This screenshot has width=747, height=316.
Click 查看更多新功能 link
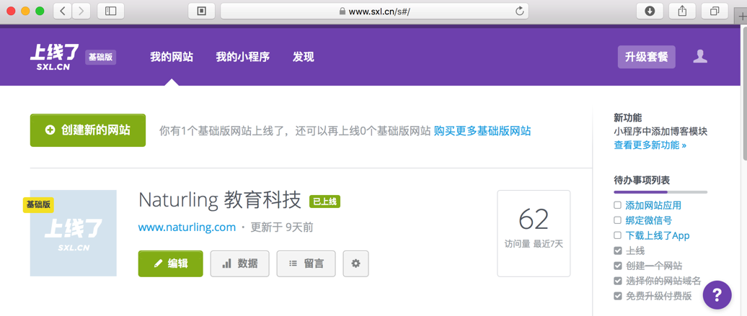coord(650,145)
